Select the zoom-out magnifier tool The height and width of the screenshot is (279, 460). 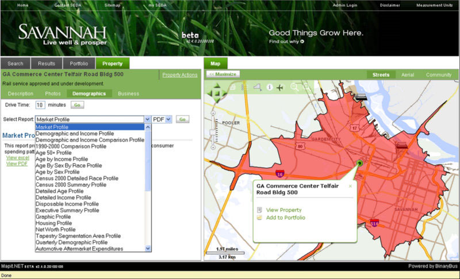coord(306,87)
